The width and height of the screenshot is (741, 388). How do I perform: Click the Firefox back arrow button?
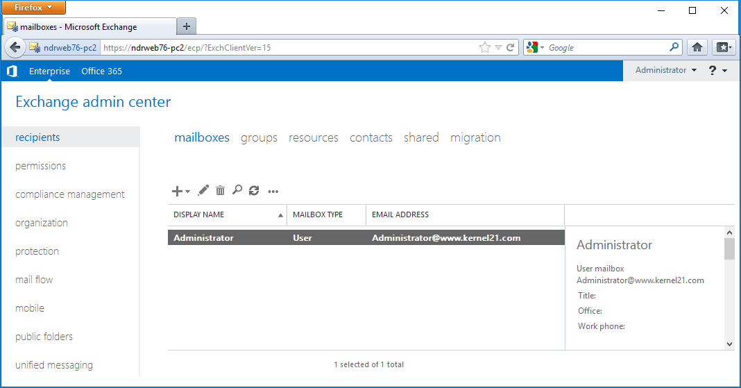15,47
